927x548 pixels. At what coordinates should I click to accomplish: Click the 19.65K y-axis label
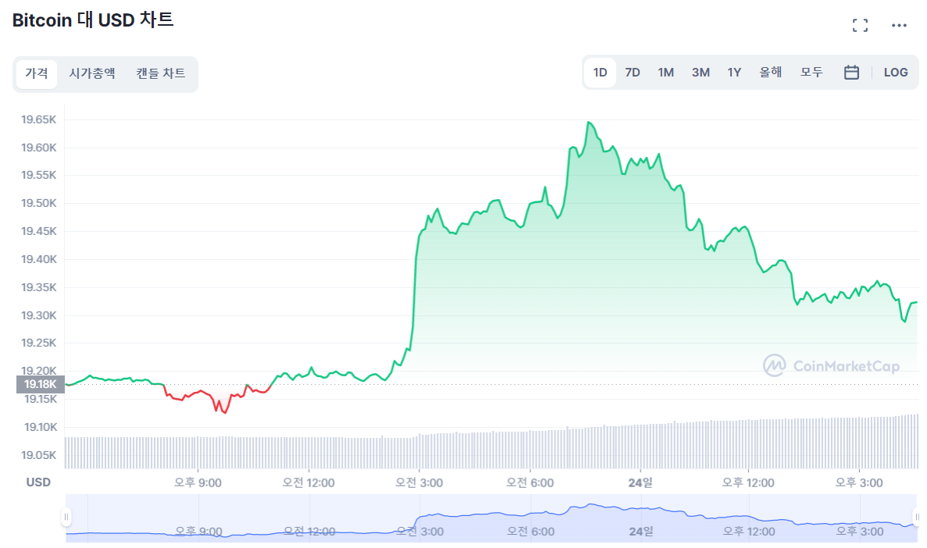click(x=39, y=119)
